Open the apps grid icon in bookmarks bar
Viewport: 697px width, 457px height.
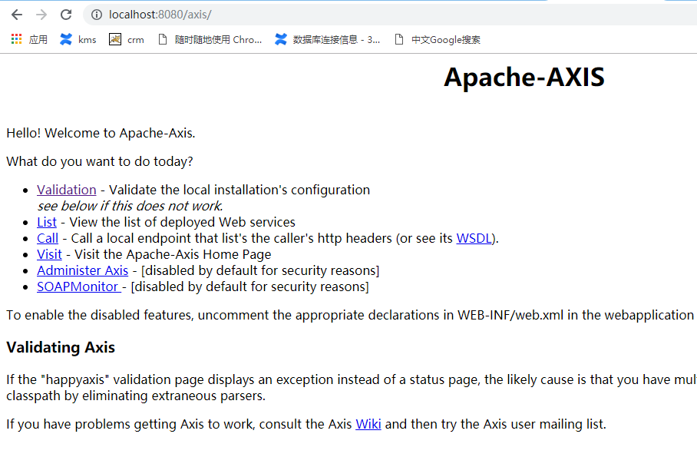pyautogui.click(x=16, y=39)
